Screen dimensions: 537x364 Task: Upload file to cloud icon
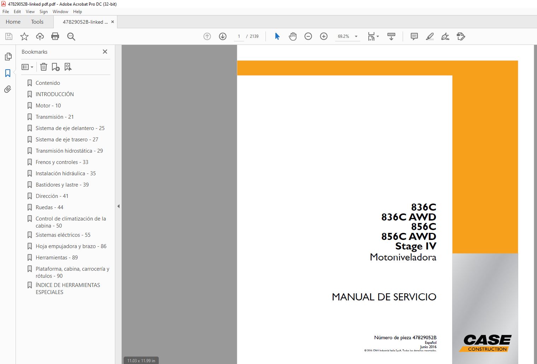40,36
